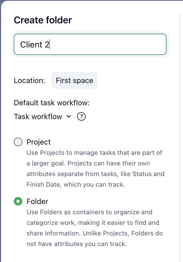Select the Project radio button
Viewport: 183px width, 262px height.
point(18,142)
